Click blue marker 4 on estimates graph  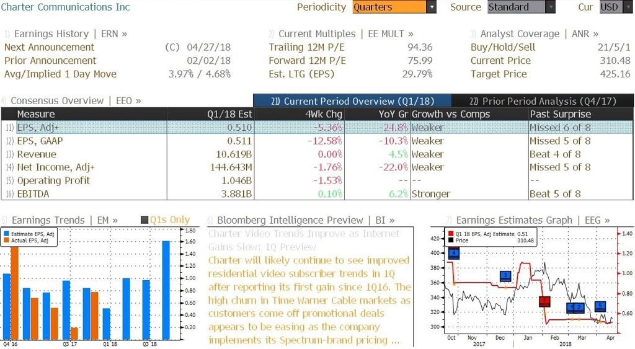454,254
